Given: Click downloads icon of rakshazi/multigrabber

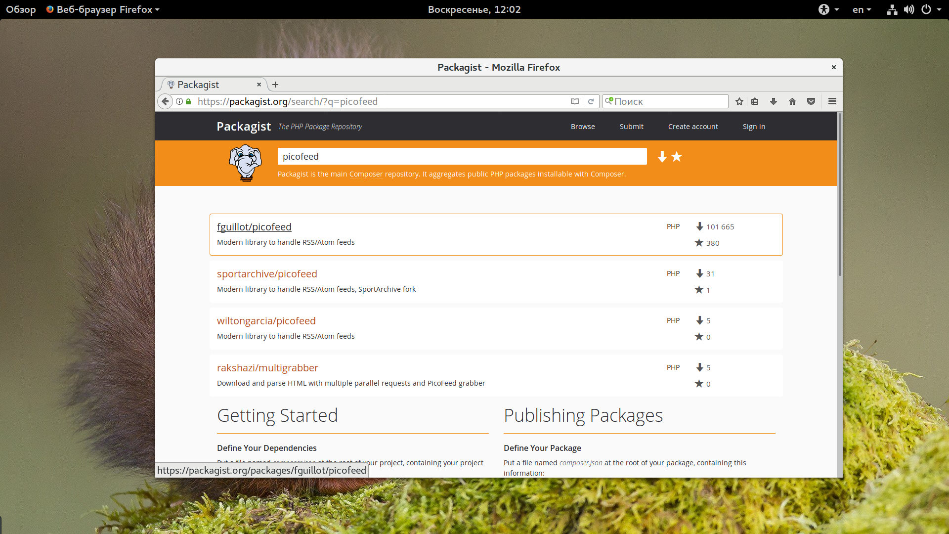Looking at the screenshot, I should 699,367.
